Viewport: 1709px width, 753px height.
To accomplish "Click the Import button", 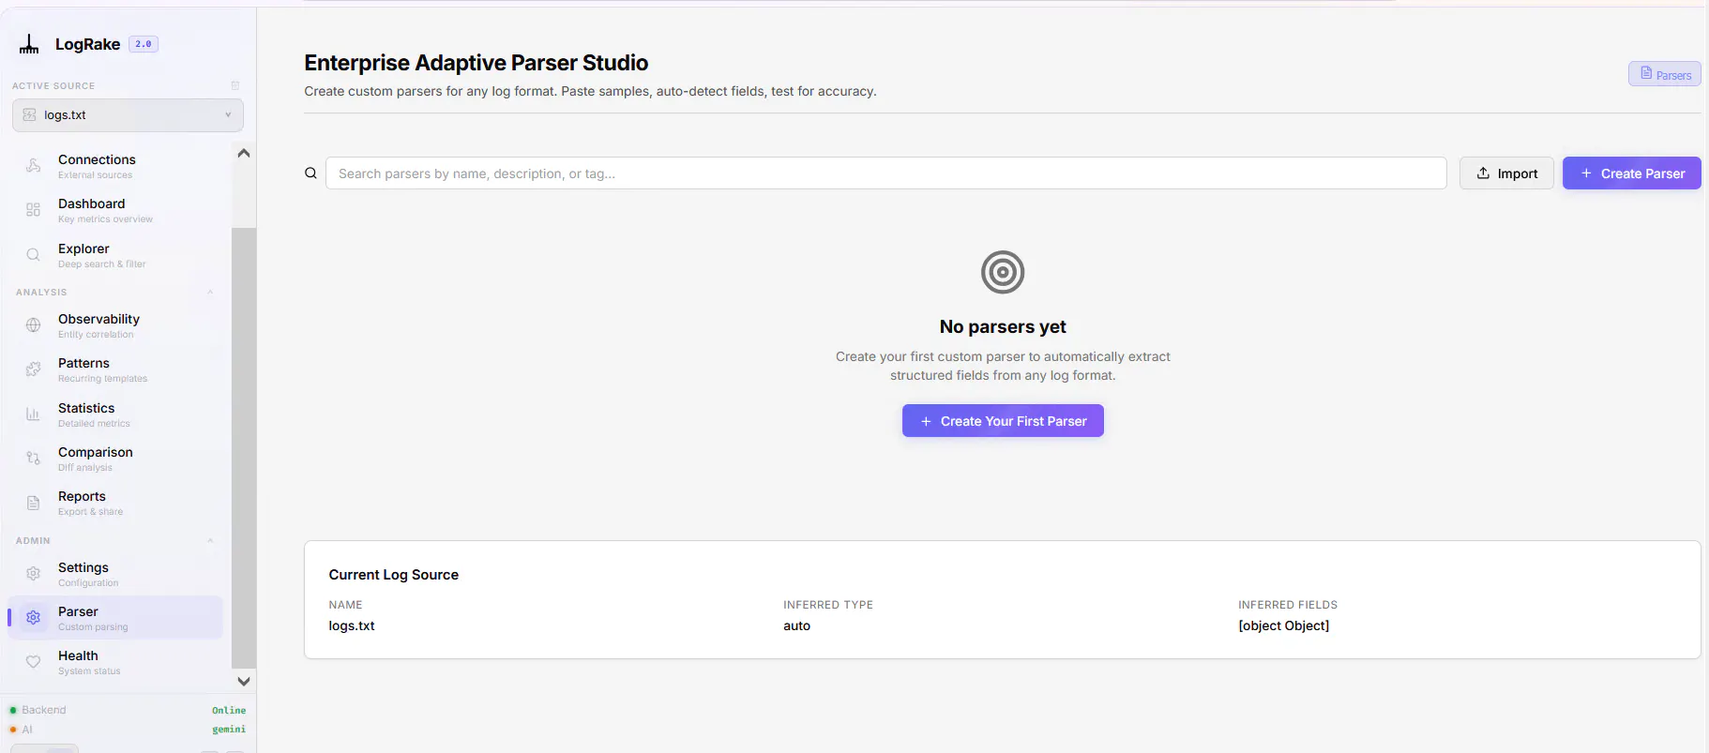I will [x=1506, y=173].
